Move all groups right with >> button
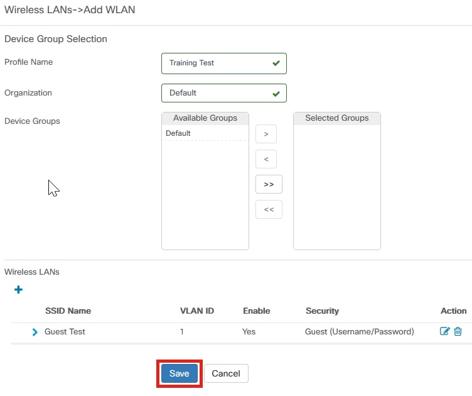This screenshot has width=472, height=396. click(269, 184)
